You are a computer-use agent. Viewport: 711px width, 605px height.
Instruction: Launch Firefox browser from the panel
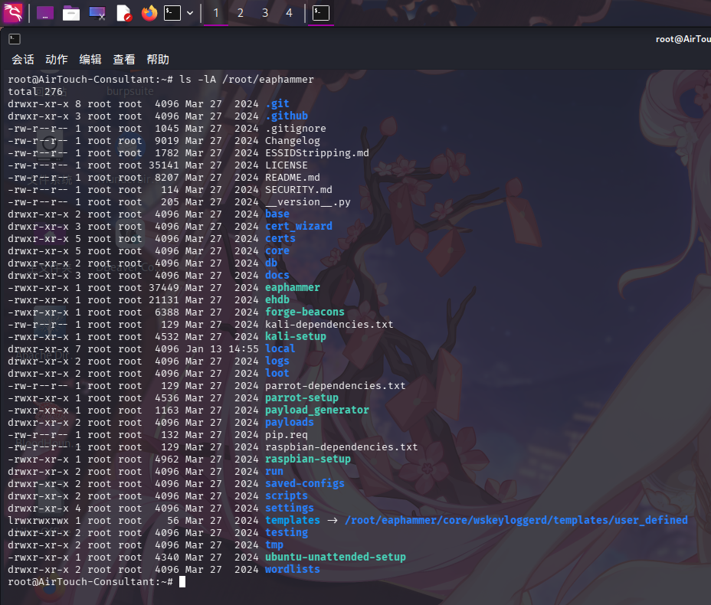click(149, 13)
